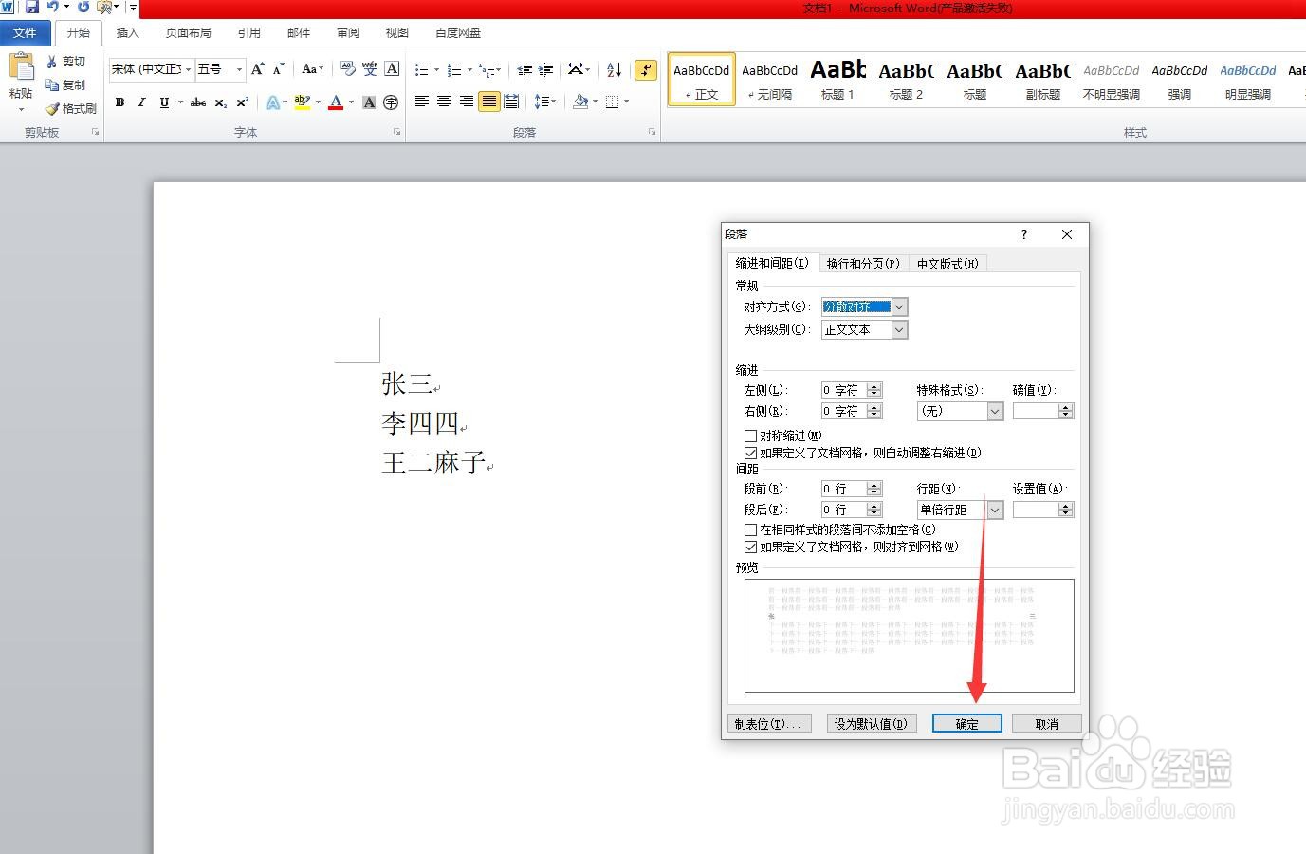This screenshot has width=1306, height=854.
Task: Enable the 对称缩进 checkbox
Action: 750,436
